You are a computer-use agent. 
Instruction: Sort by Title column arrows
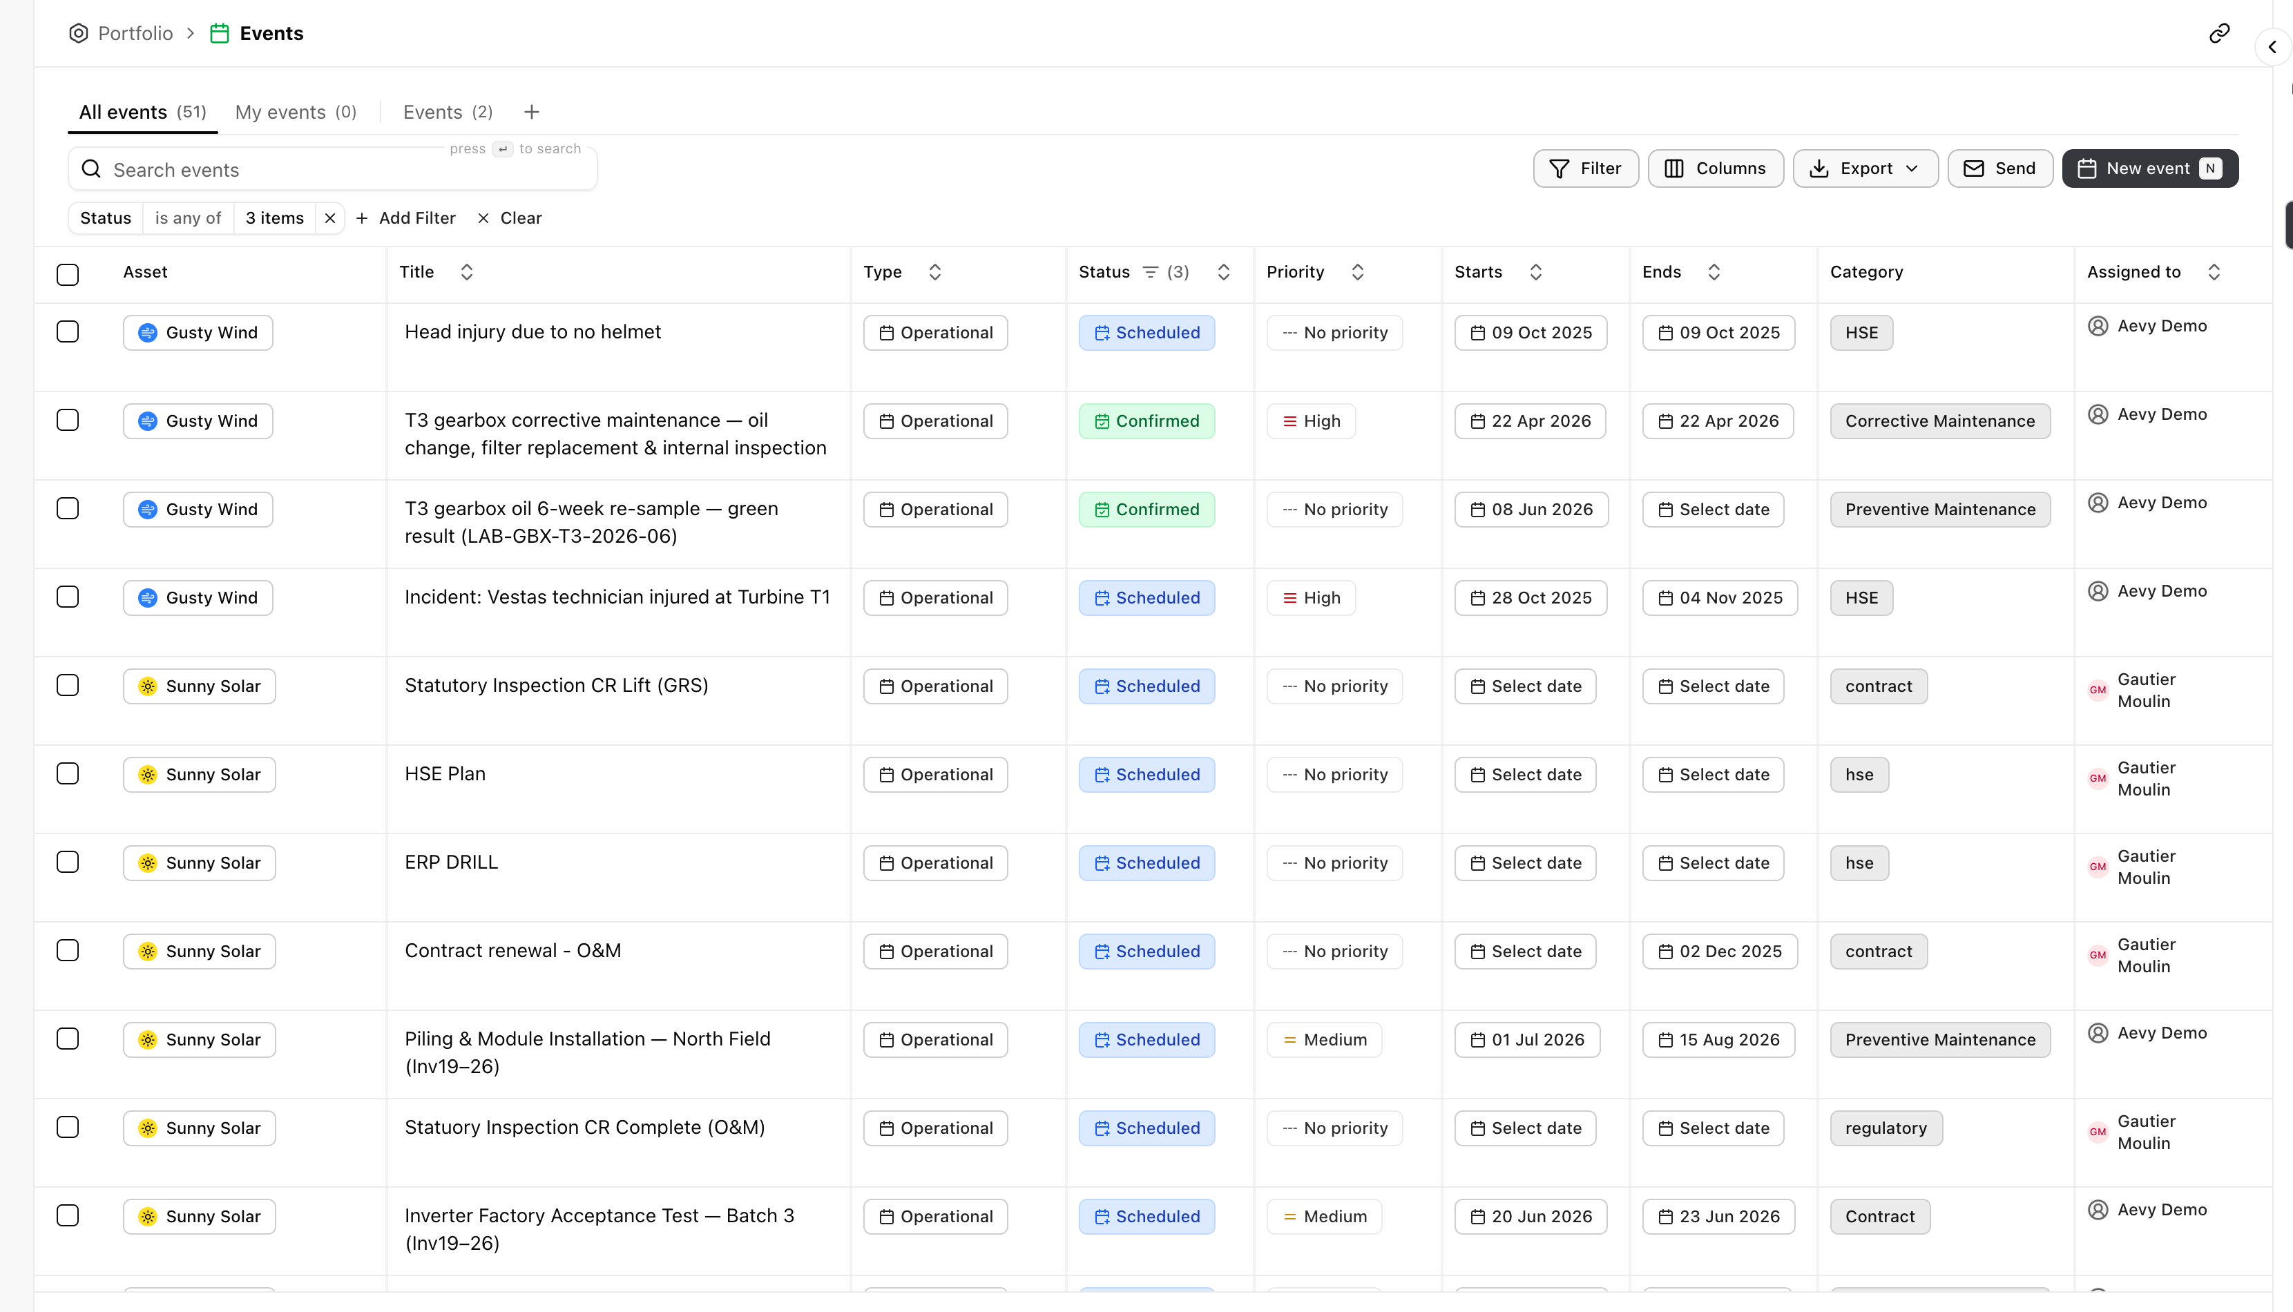click(x=467, y=272)
